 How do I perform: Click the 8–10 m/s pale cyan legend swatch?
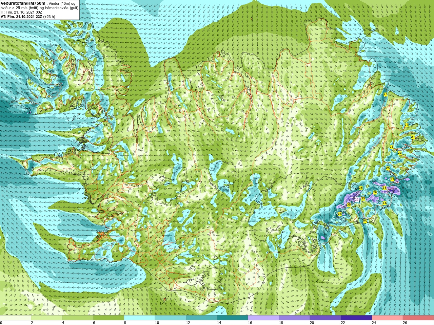pyautogui.click(x=140, y=318)
